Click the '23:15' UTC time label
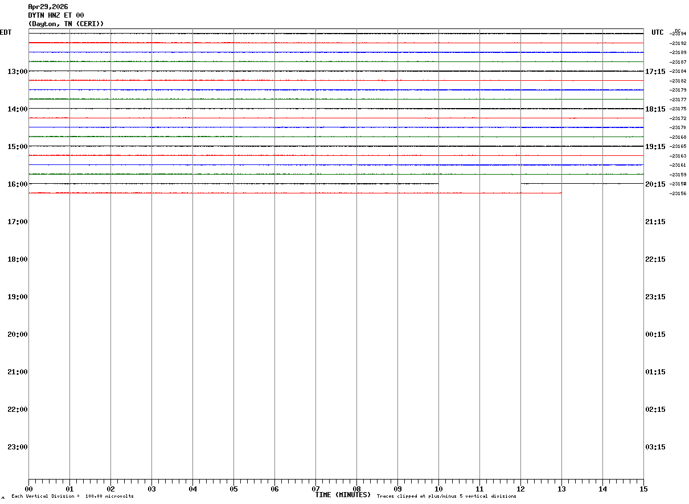689x504 pixels. click(655, 296)
